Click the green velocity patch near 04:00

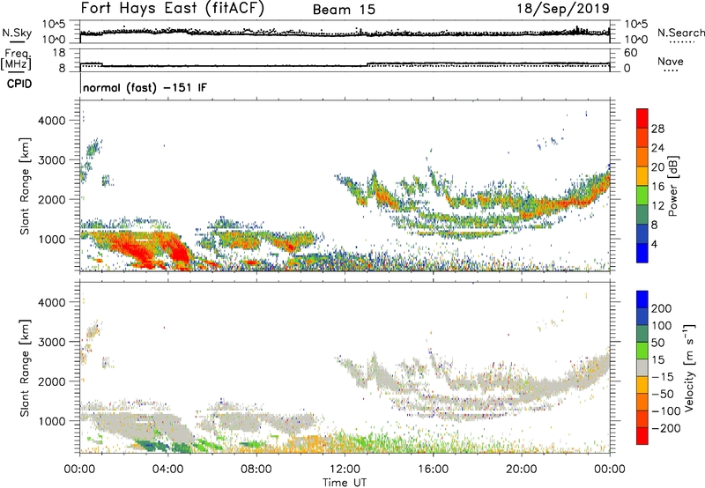pyautogui.click(x=182, y=447)
